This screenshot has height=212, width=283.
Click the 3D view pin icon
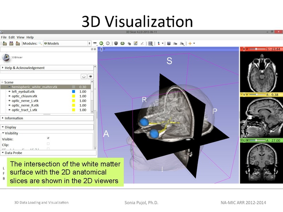pos(99,49)
